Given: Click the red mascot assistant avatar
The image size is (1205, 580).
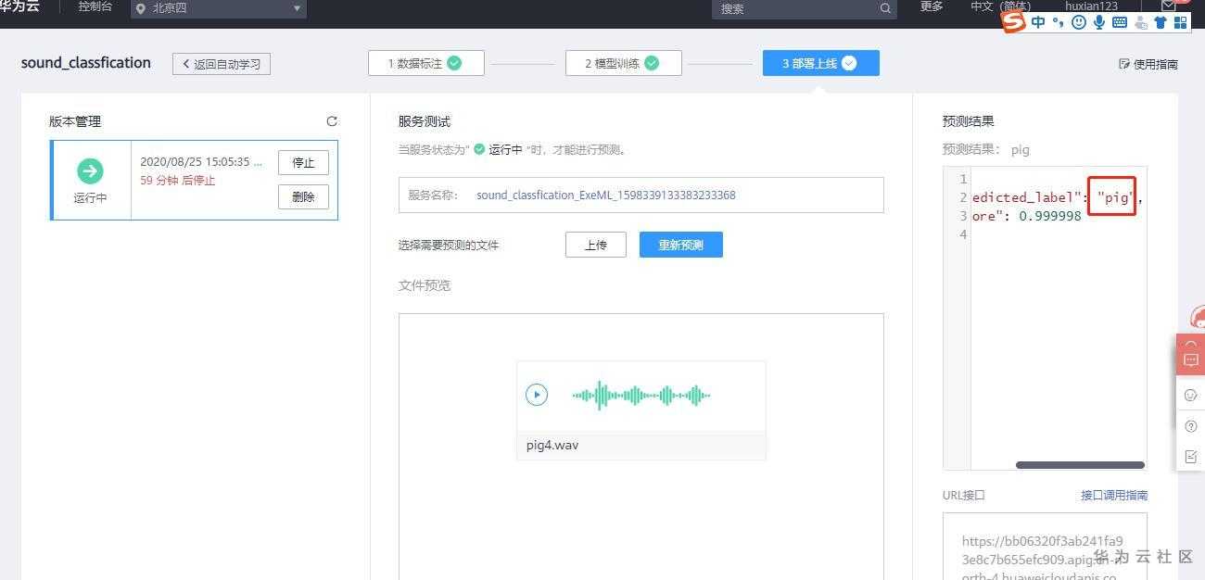Looking at the screenshot, I should [1198, 318].
